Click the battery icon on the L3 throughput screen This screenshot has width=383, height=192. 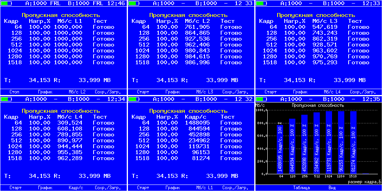point(261,4)
